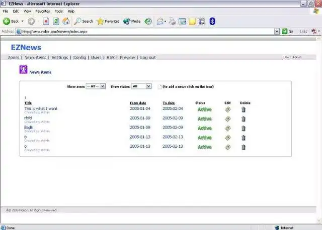The image size is (322, 230).
Task: Click the page scrollbar up arrow
Action: point(319,38)
